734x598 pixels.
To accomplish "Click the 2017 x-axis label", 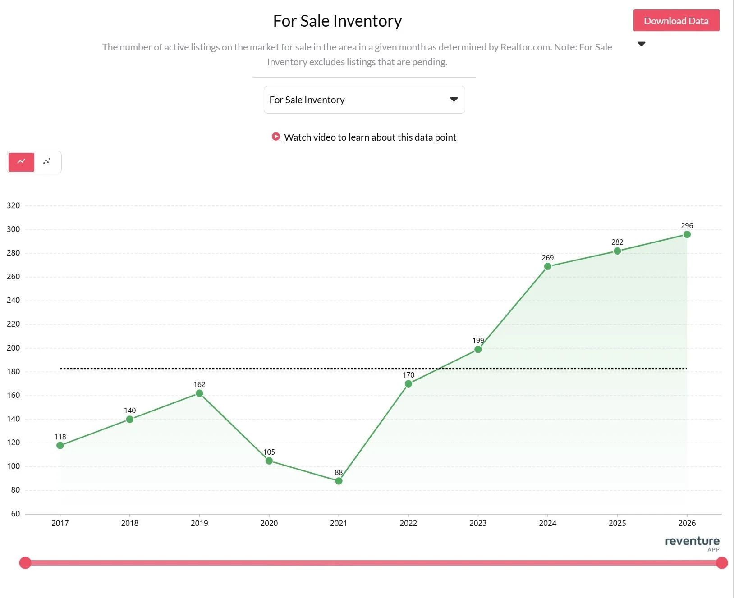I will coord(60,523).
